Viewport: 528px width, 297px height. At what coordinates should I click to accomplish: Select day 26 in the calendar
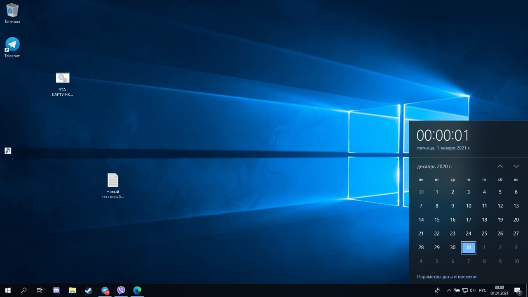(x=500, y=233)
